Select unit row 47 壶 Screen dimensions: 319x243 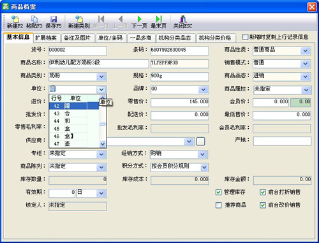pyautogui.click(x=74, y=144)
